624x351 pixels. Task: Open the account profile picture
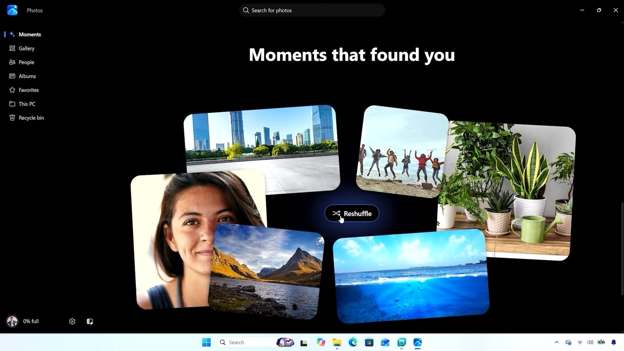[12, 321]
